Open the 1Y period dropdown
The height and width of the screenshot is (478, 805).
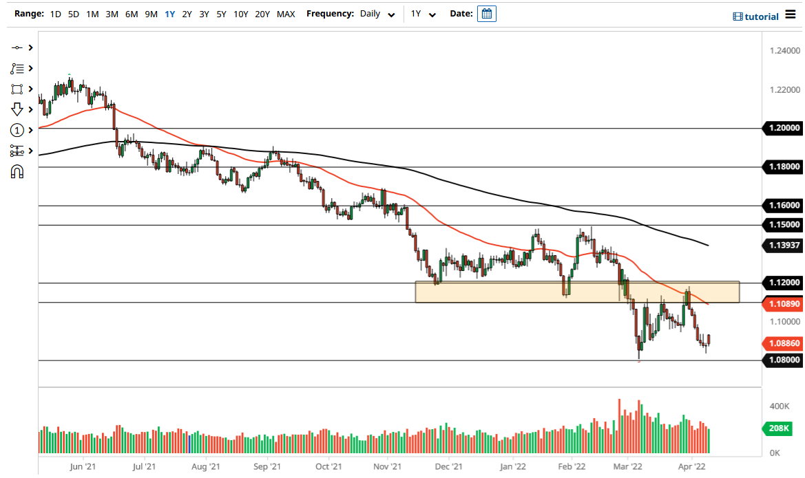(x=424, y=13)
